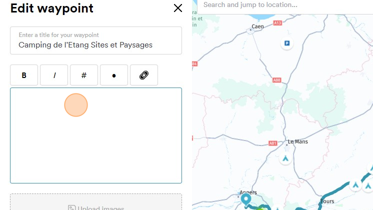Image resolution: width=373 pixels, height=210 pixels.
Task: Click the A88 road shield
Action: [x=276, y=80]
